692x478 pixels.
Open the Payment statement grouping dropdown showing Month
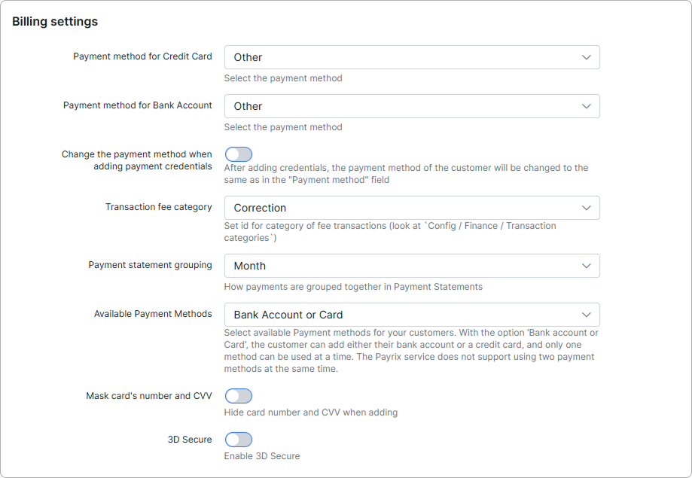coord(411,266)
